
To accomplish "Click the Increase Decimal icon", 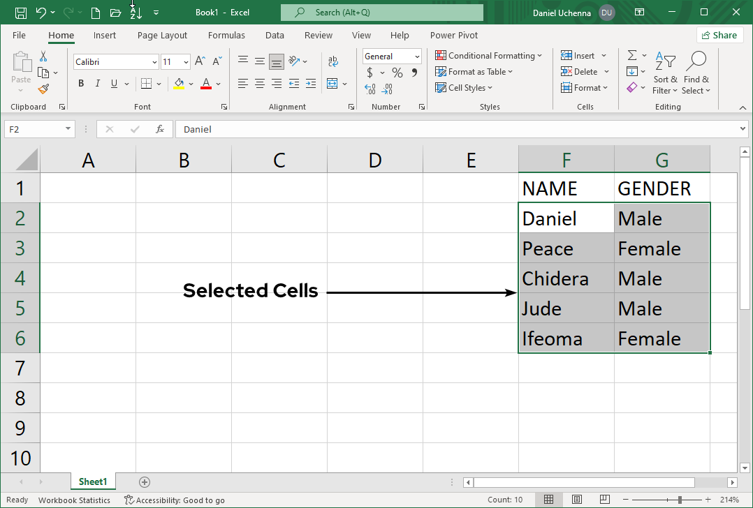I will point(368,89).
